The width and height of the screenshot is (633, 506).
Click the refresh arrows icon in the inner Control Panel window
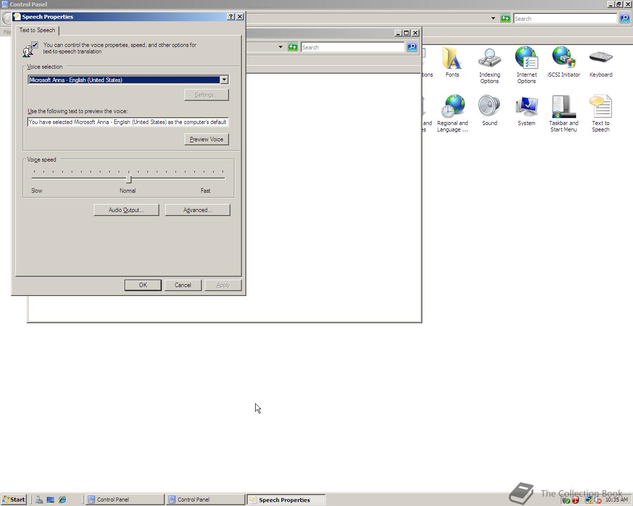click(293, 47)
